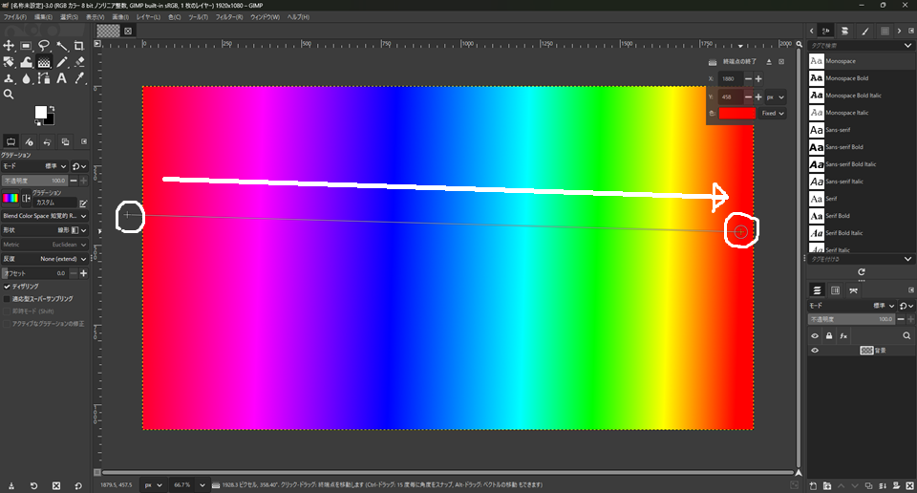Select the Move tool
The height and width of the screenshot is (493, 917).
pos(9,46)
